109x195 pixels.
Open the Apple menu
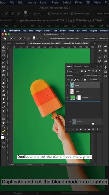(5, 30)
